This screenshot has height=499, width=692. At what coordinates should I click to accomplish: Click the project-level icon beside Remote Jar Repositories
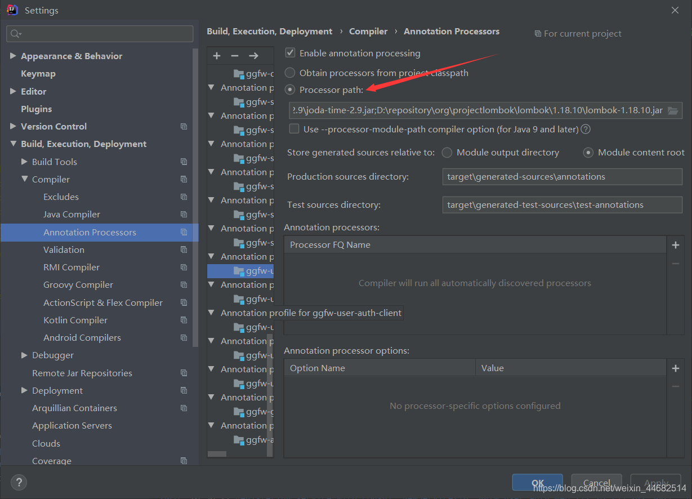(x=184, y=373)
